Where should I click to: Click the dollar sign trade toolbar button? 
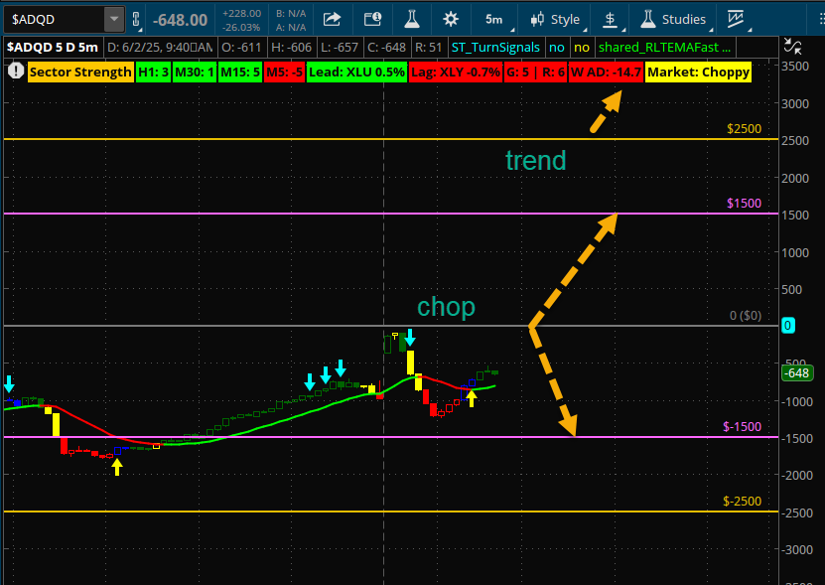click(x=612, y=19)
